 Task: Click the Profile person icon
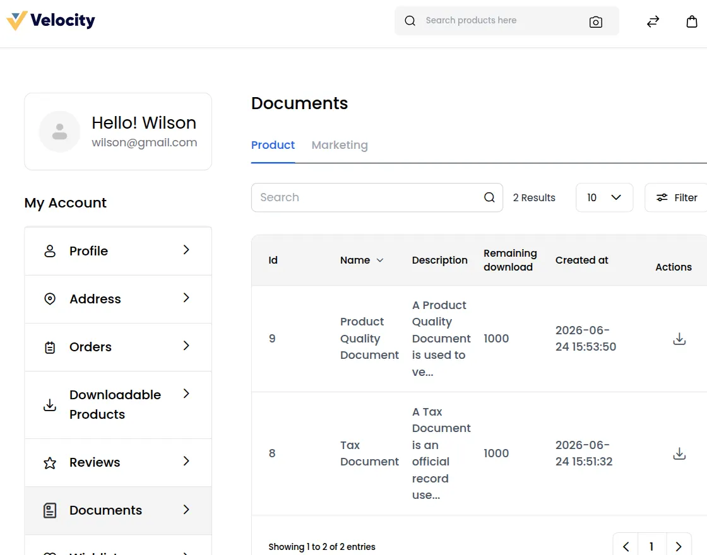pos(50,251)
